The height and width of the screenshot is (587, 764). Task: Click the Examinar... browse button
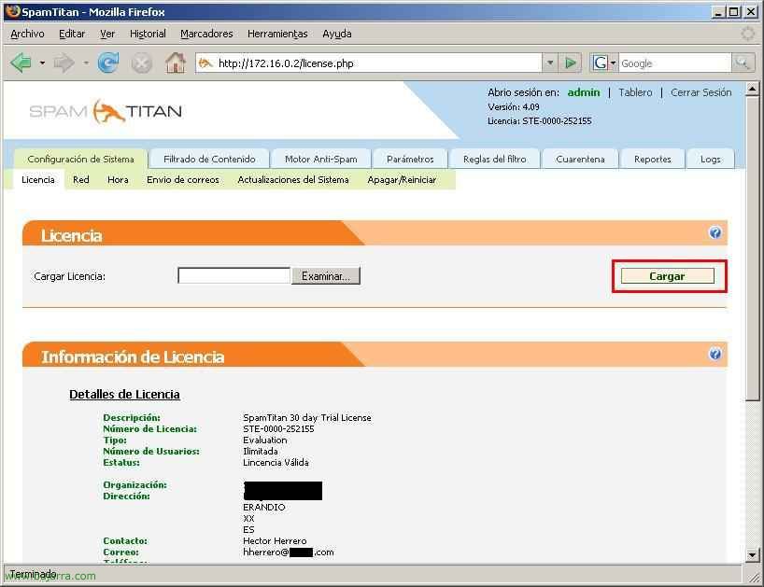tap(326, 276)
